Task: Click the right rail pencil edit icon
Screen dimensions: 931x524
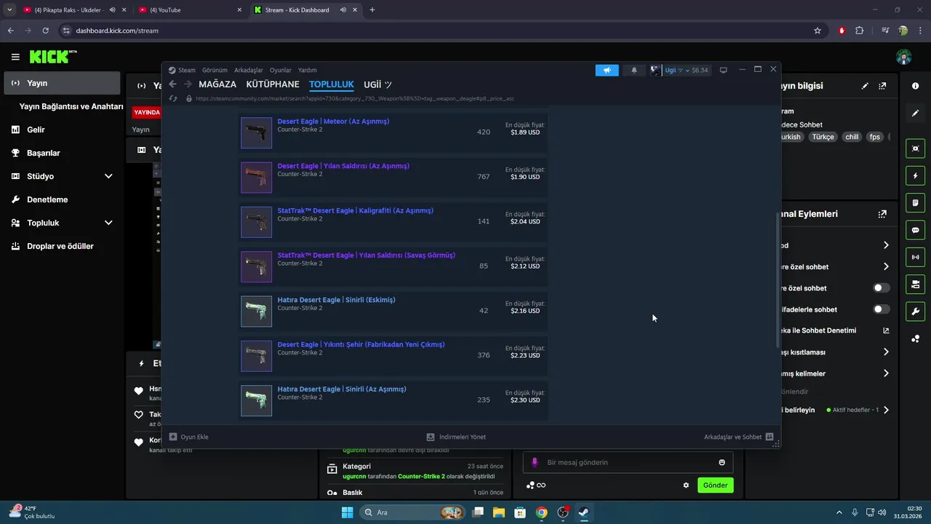Action: coord(915,114)
